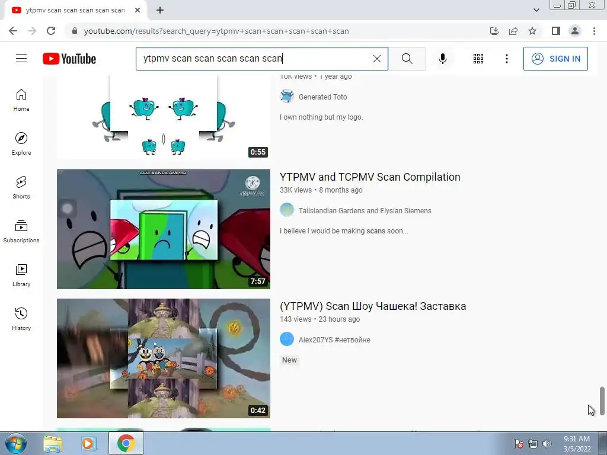
Task: Click Tailslandian Gardens channel avatar
Action: click(x=287, y=210)
